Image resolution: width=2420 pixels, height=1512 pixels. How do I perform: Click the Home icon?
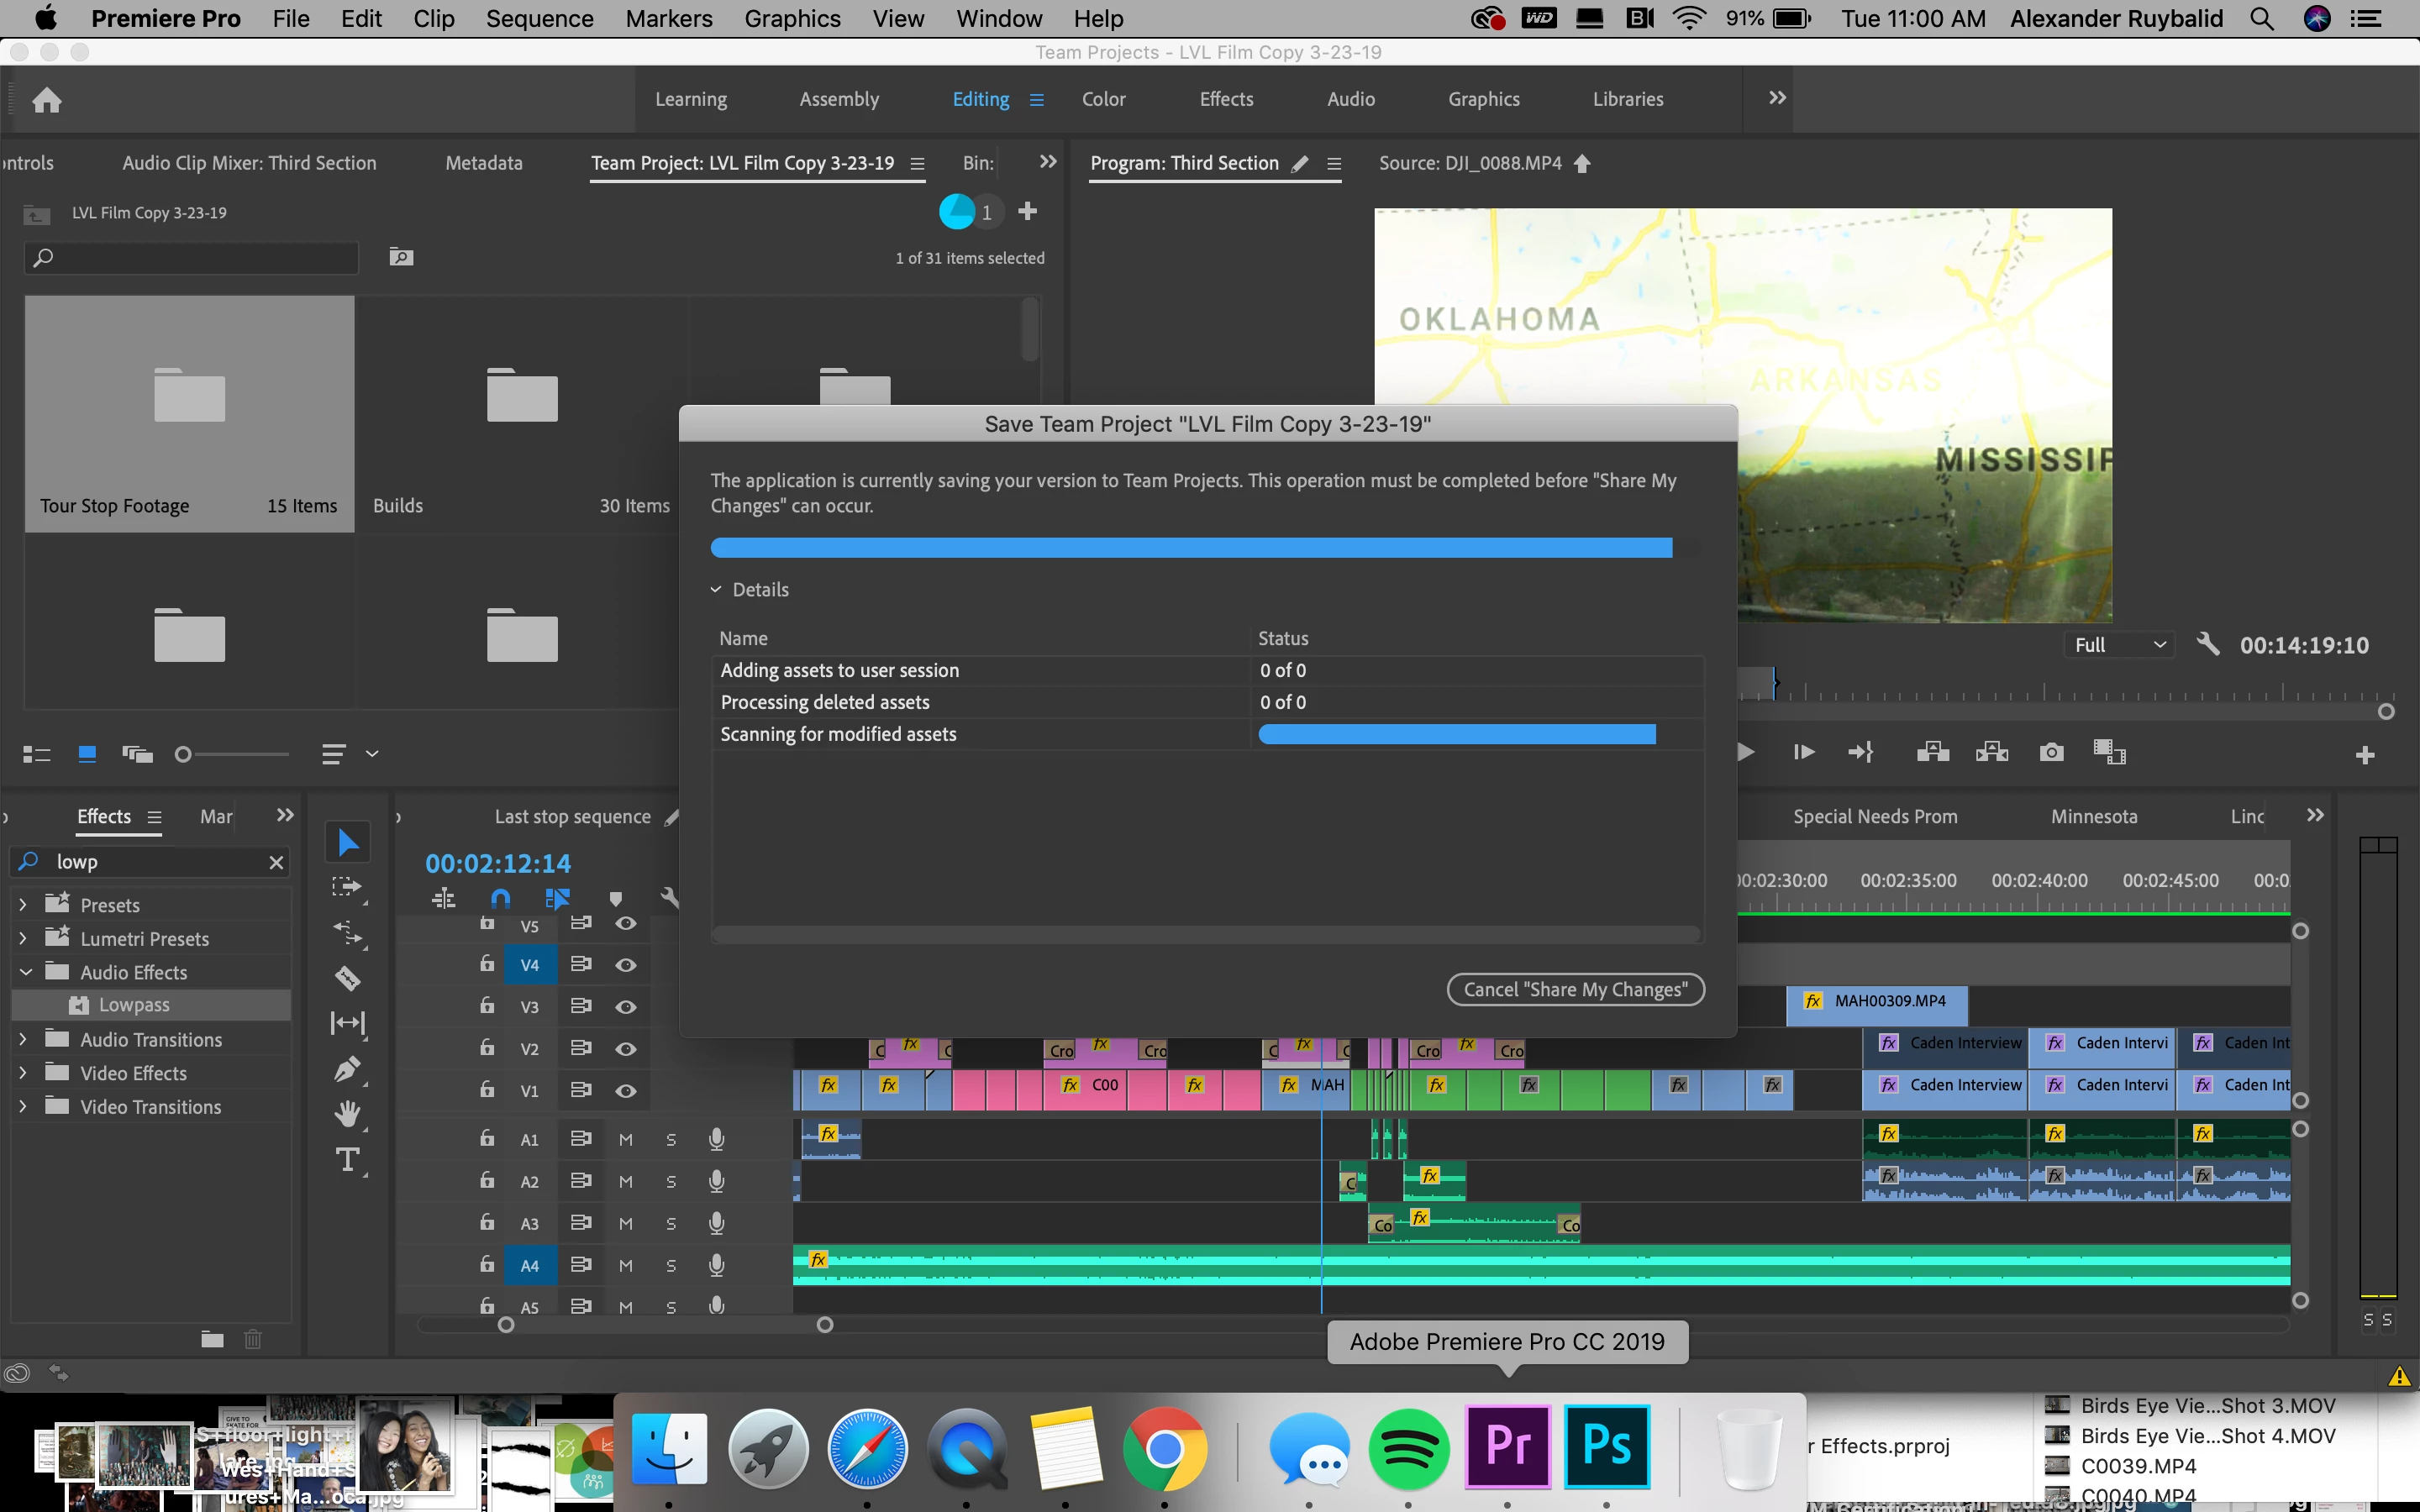coord(47,100)
